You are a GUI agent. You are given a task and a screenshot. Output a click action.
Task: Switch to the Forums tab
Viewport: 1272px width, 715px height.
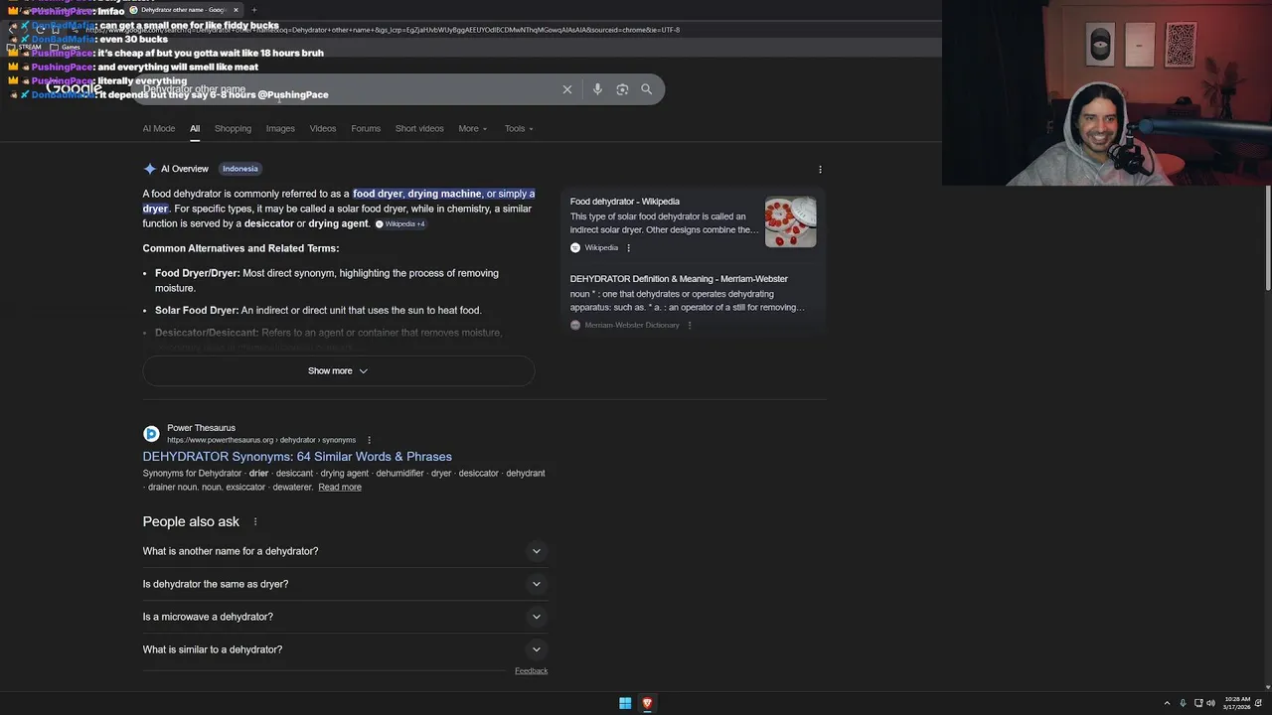pyautogui.click(x=366, y=129)
